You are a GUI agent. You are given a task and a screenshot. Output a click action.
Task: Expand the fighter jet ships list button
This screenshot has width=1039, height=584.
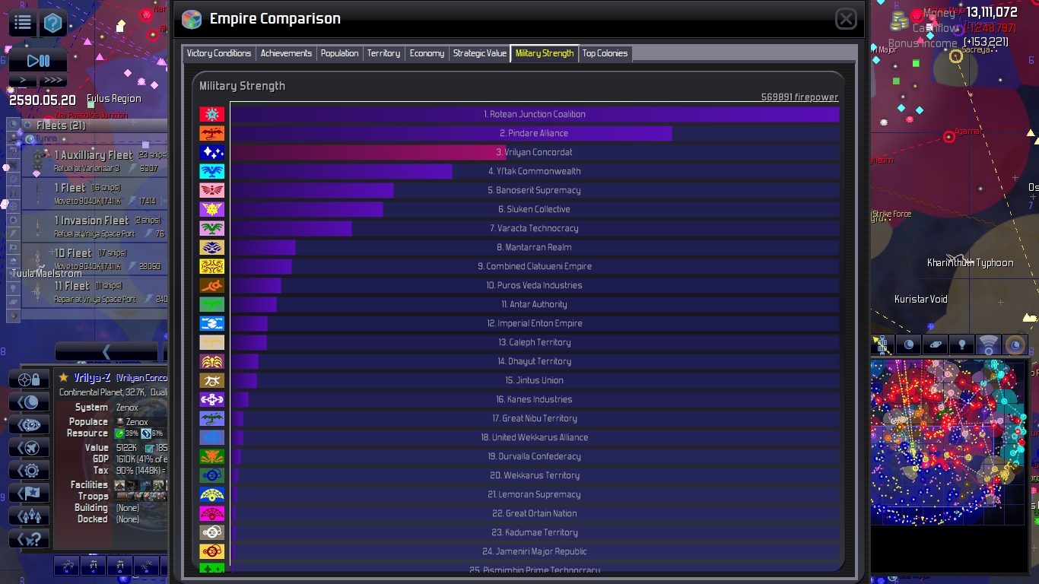29,447
